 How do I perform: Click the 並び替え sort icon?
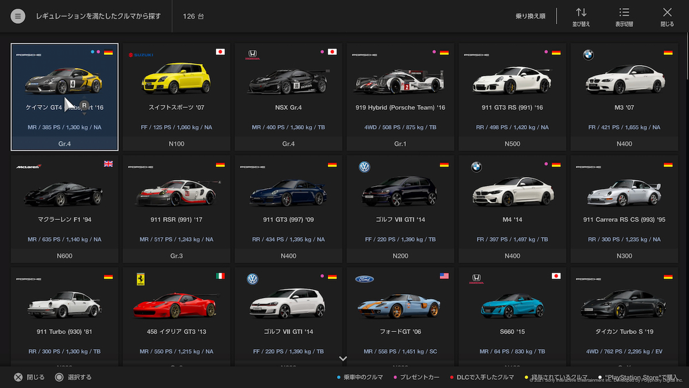click(x=581, y=17)
